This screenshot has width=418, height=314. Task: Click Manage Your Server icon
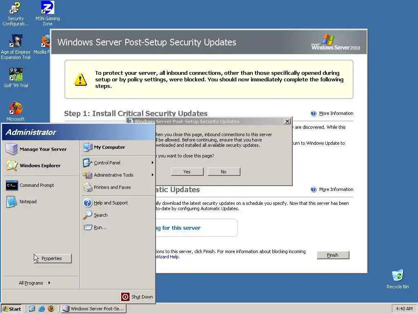coord(11,149)
